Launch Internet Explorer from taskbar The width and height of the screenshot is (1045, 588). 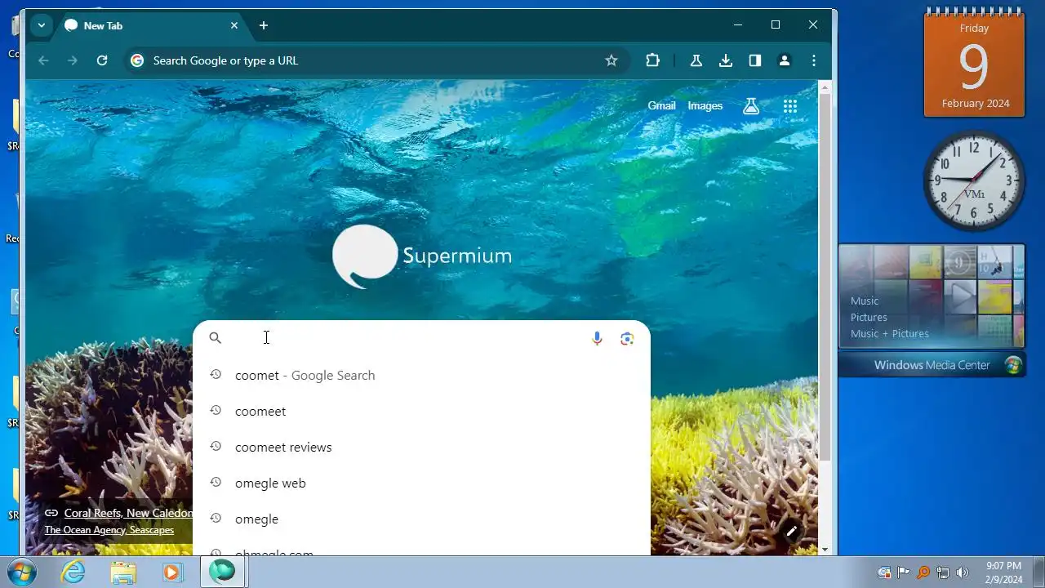[x=73, y=572]
